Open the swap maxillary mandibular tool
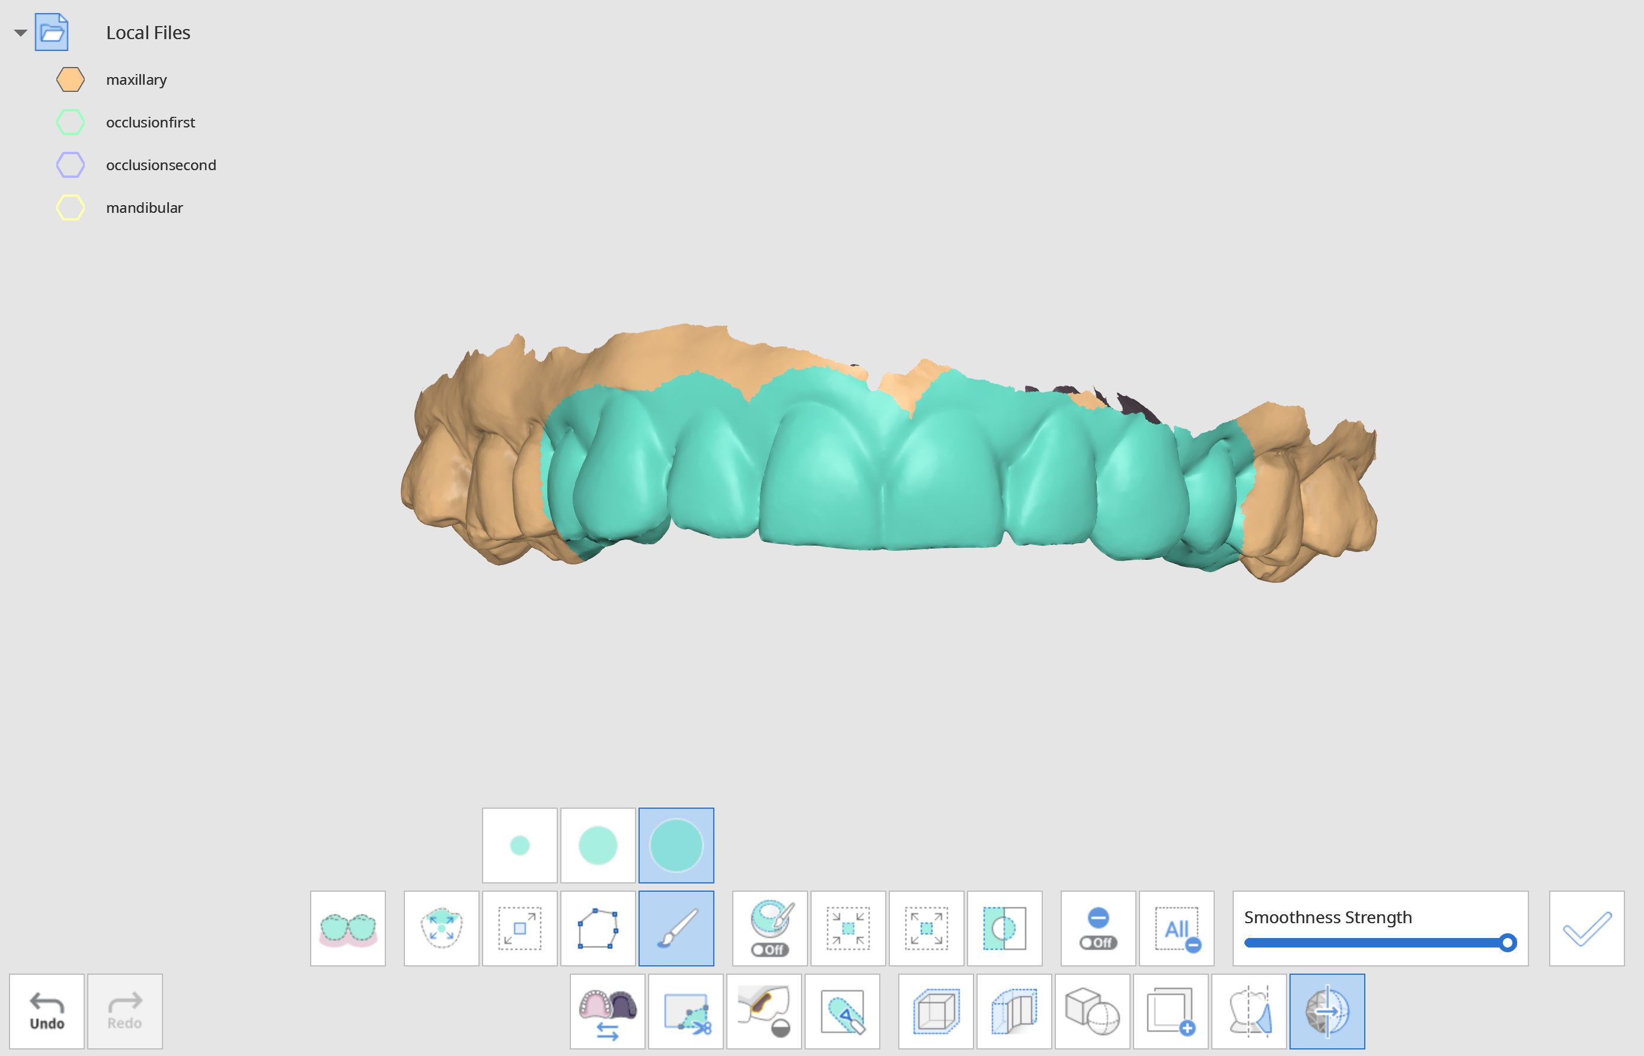This screenshot has height=1056, width=1644. click(608, 1012)
